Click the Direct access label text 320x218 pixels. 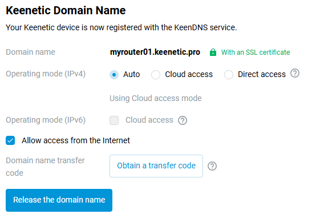pyautogui.click(x=262, y=74)
